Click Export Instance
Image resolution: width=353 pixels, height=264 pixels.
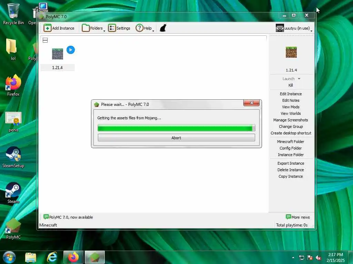[x=291, y=163]
